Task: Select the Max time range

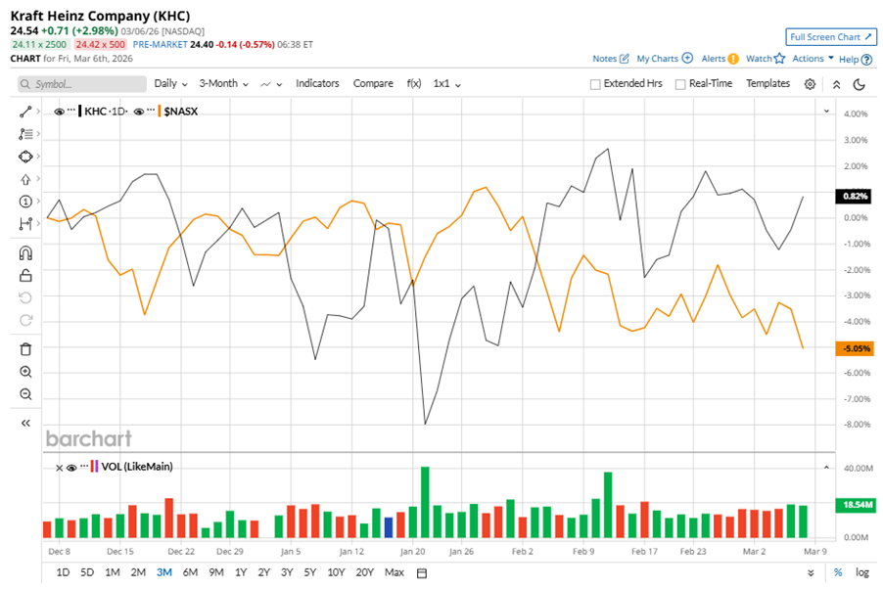Action: pyautogui.click(x=395, y=572)
